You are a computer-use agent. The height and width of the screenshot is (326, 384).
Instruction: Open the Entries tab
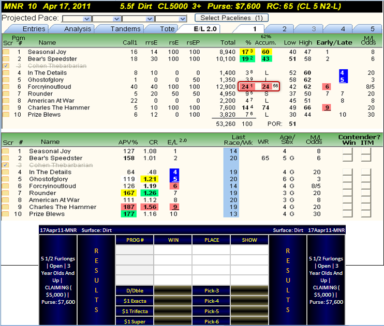(34, 29)
